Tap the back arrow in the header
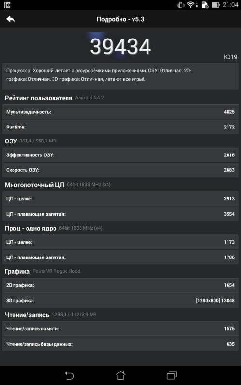 point(11,19)
